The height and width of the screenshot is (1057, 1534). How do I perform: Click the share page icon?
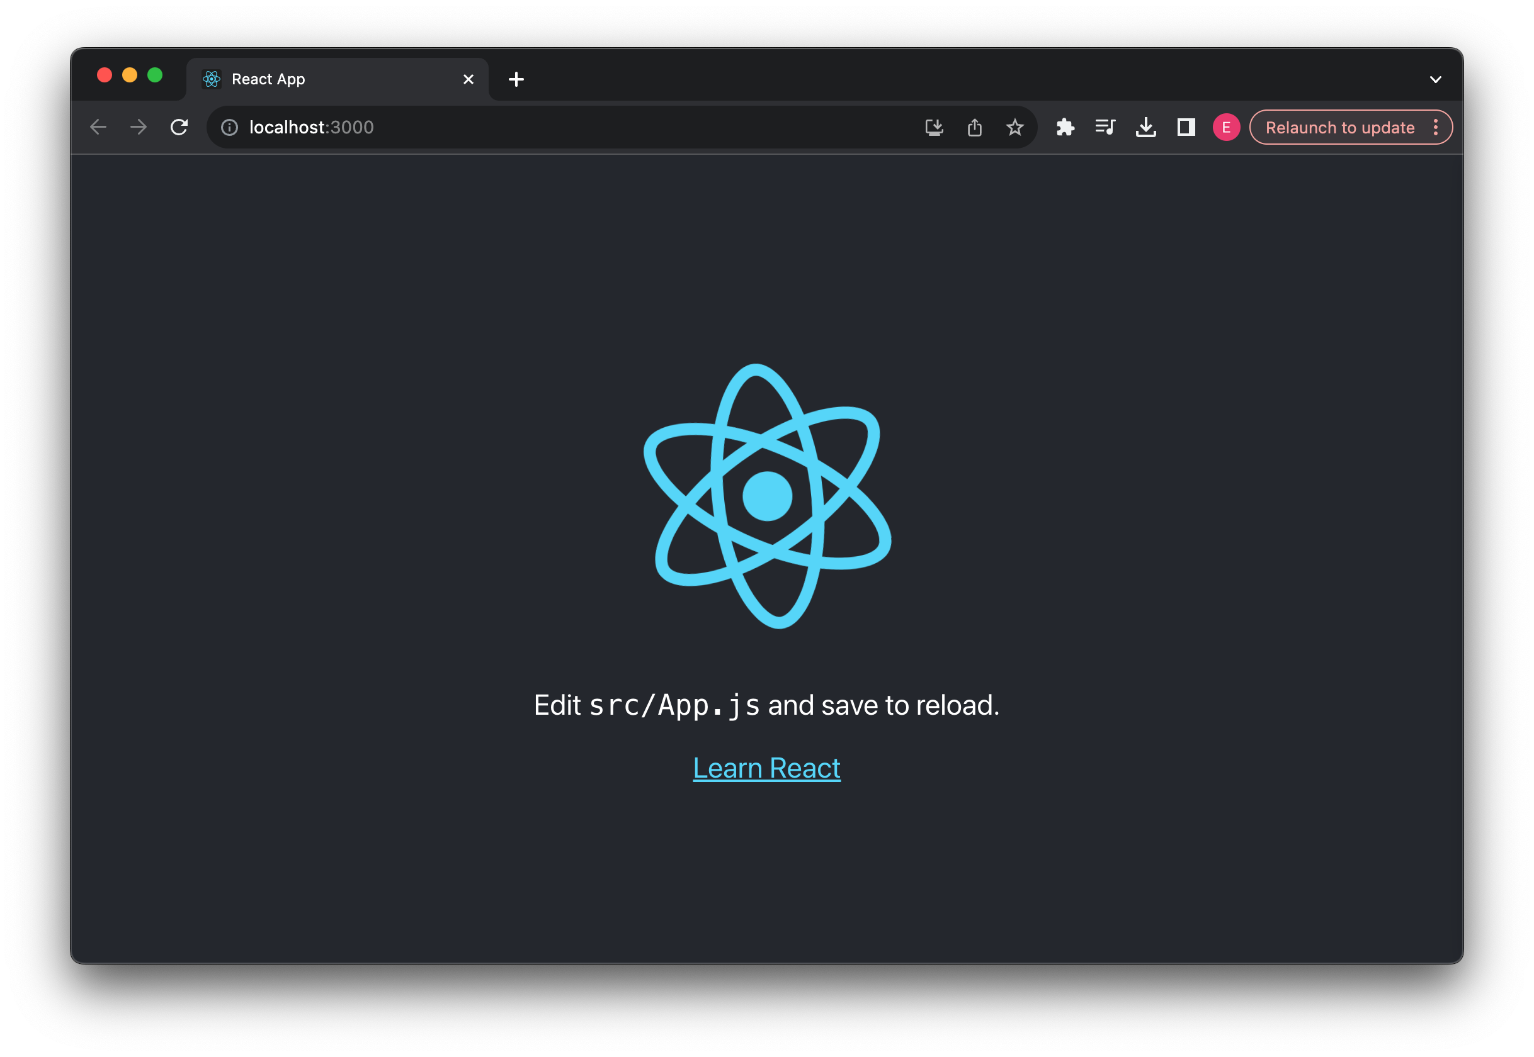click(975, 127)
